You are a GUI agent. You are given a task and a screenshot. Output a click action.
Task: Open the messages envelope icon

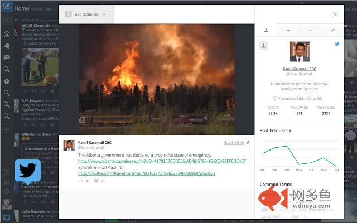coord(7,57)
